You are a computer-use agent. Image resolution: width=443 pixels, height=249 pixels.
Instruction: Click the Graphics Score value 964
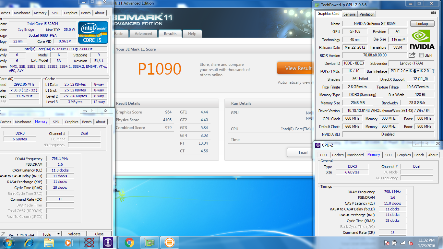pos(168,112)
